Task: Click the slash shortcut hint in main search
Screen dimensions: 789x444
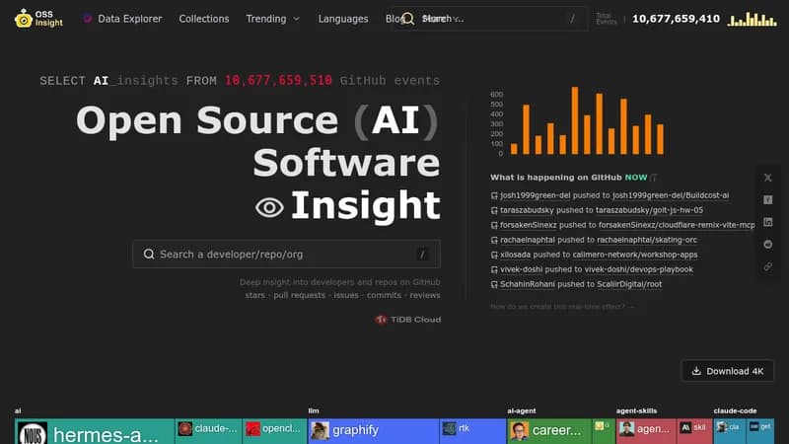Action: pos(422,255)
